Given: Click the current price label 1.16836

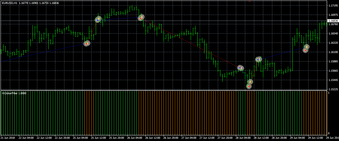Looking at the screenshot, I should click(333, 21).
